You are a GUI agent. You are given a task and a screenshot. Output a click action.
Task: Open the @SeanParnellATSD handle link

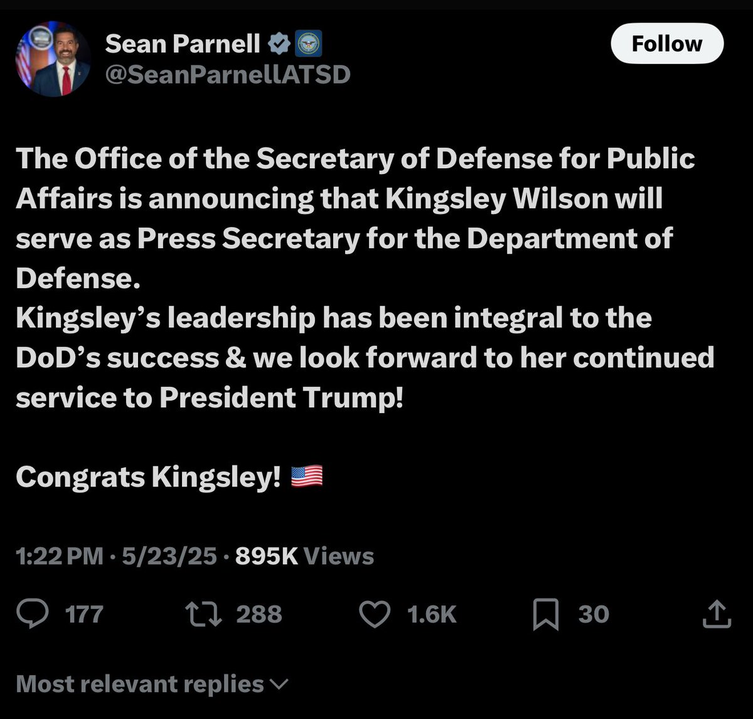[x=227, y=75]
